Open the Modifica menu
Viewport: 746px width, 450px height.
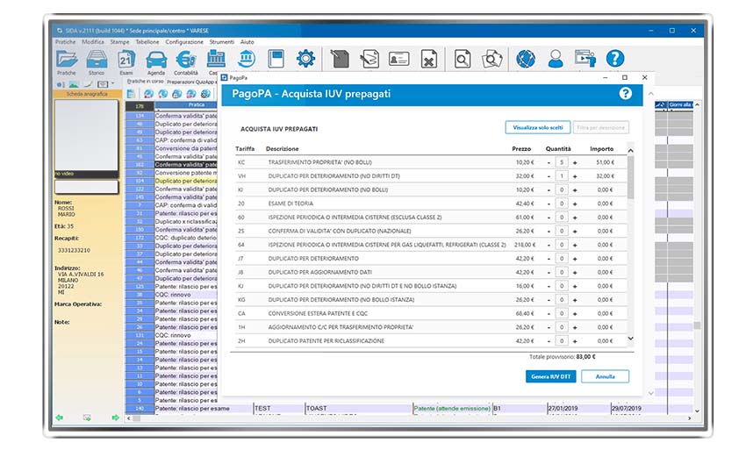(93, 42)
